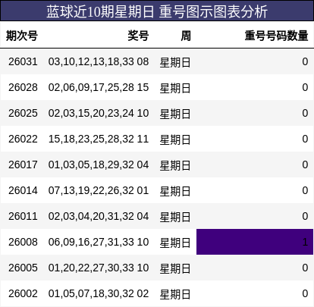Image resolution: width=314 pixels, height=307 pixels.
Task: Click numbers 02,03,15,20,23,24 10
Action: (99, 113)
